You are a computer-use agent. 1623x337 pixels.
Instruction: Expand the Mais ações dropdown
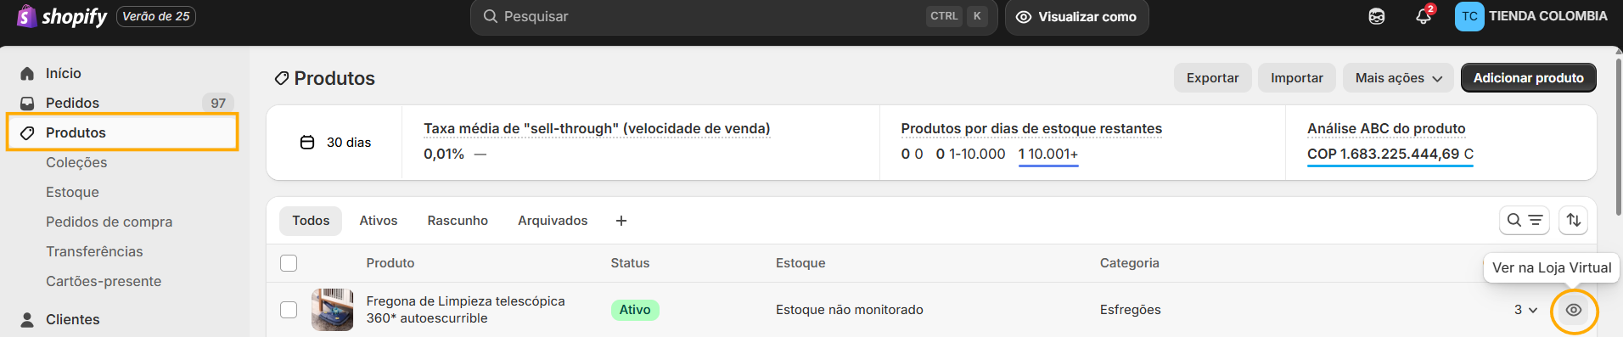(x=1398, y=78)
